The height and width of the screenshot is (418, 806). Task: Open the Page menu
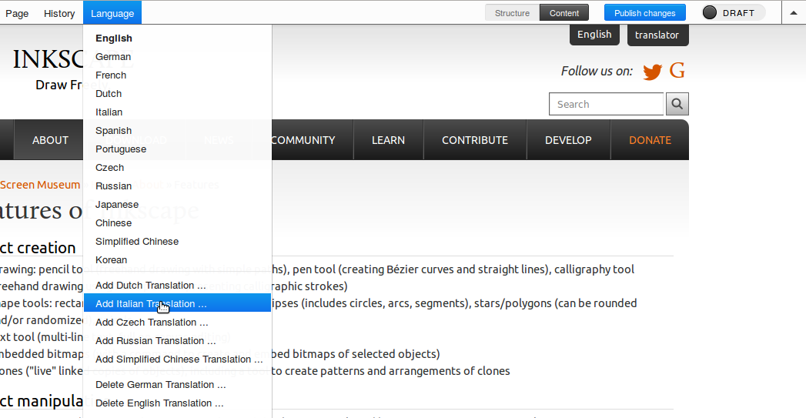(x=17, y=13)
